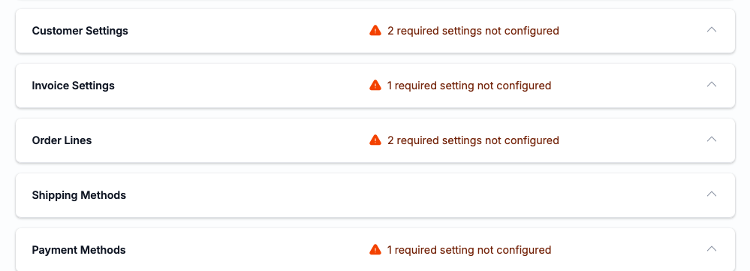Screen dimensions: 750x271
Task: Open the Customer Settings section title
Action: coord(80,31)
